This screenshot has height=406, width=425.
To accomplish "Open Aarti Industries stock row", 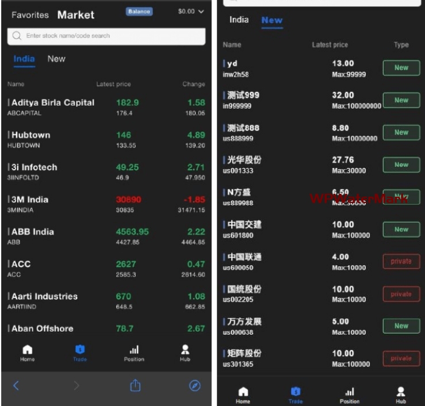I will pos(106,301).
